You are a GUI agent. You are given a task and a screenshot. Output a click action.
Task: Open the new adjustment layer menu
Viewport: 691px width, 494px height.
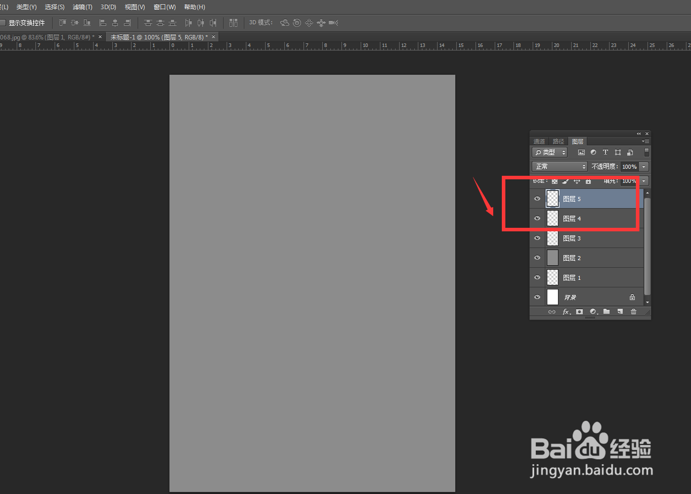[593, 312]
